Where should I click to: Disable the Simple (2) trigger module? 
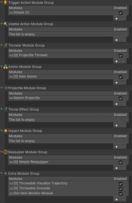120,13
